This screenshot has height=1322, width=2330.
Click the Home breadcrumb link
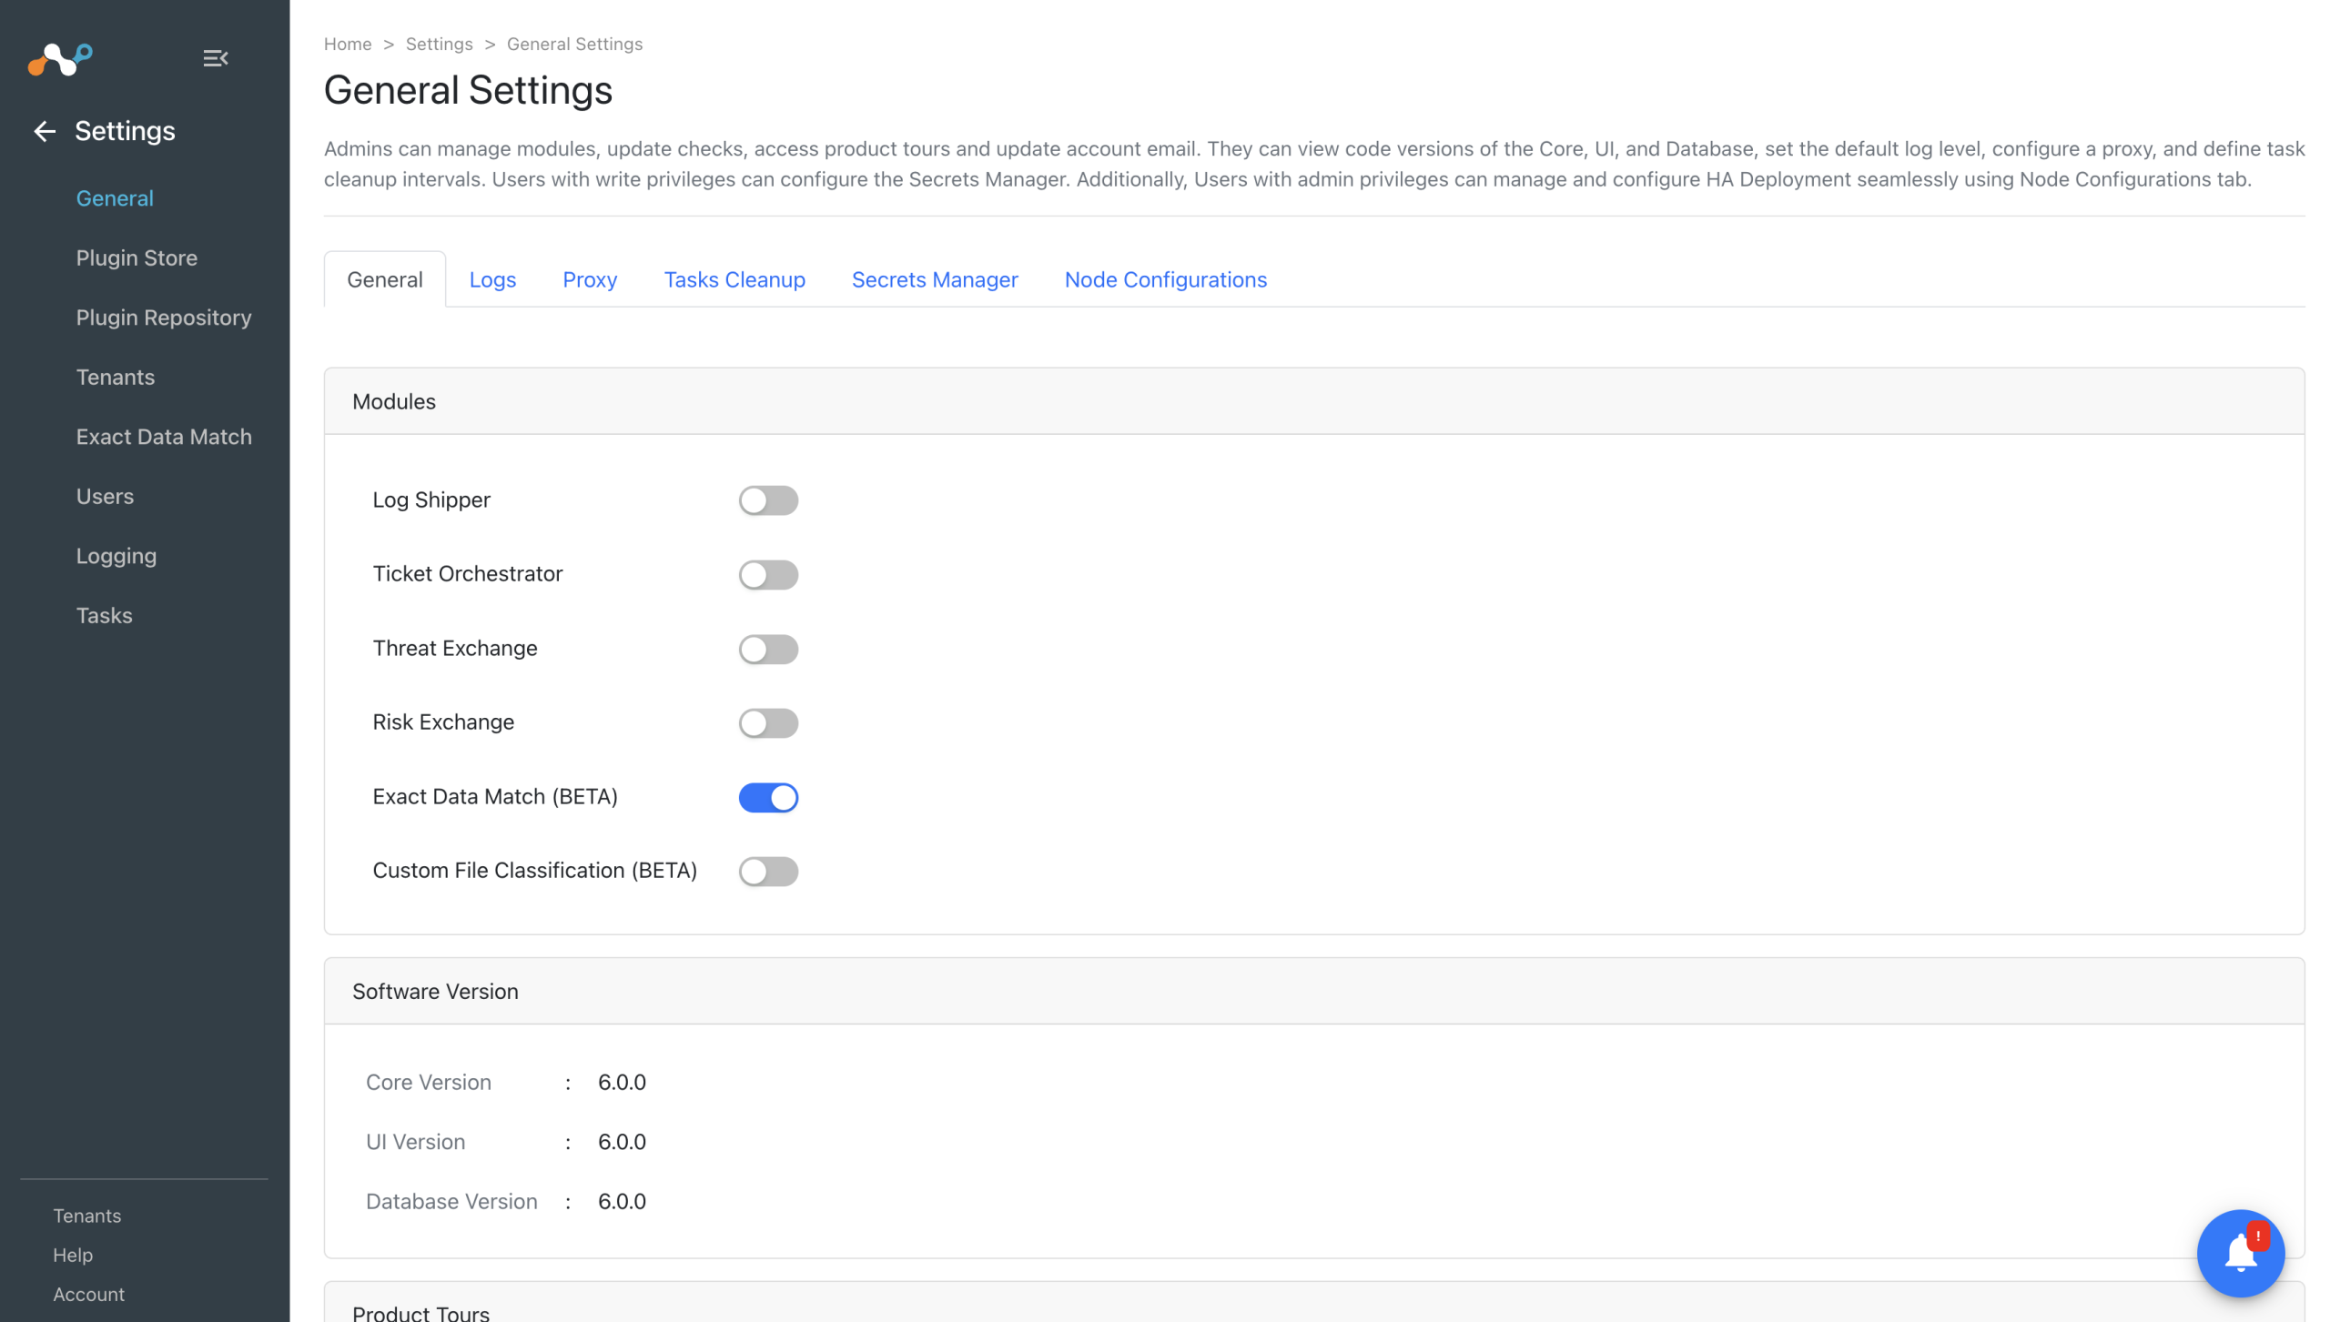click(x=348, y=45)
